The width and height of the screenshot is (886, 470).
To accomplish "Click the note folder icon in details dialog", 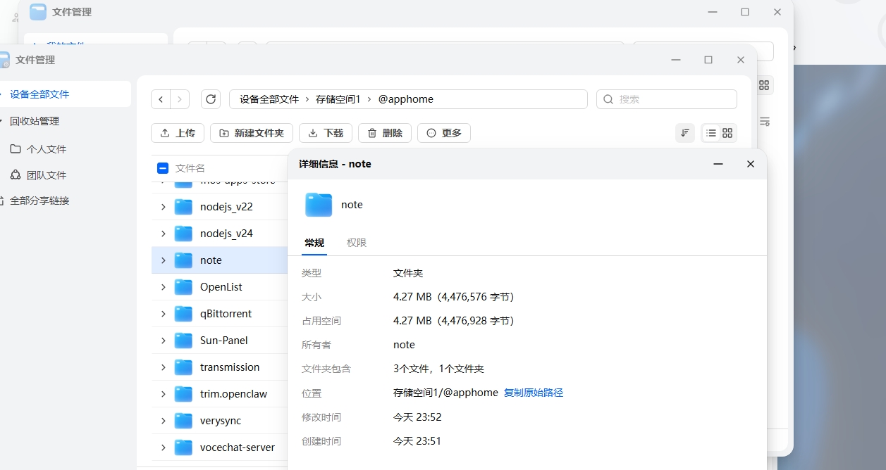I will pos(318,204).
